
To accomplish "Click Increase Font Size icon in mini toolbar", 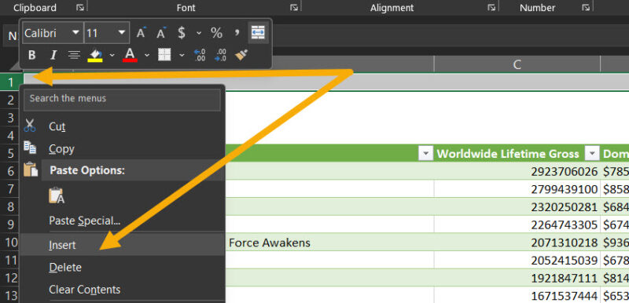I will click(141, 33).
